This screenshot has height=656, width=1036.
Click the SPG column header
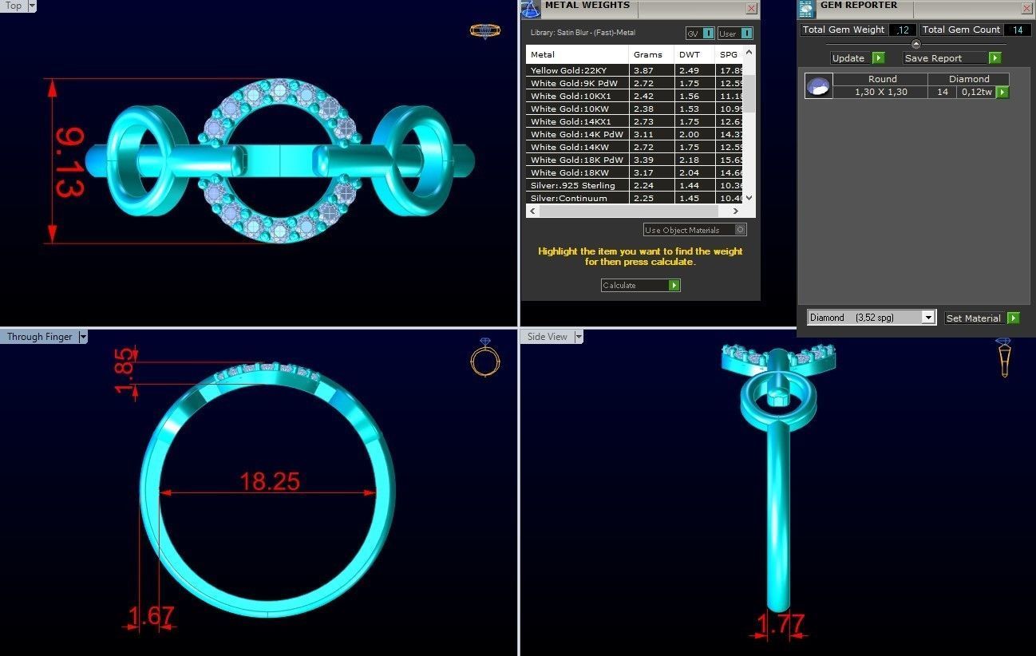tap(729, 54)
